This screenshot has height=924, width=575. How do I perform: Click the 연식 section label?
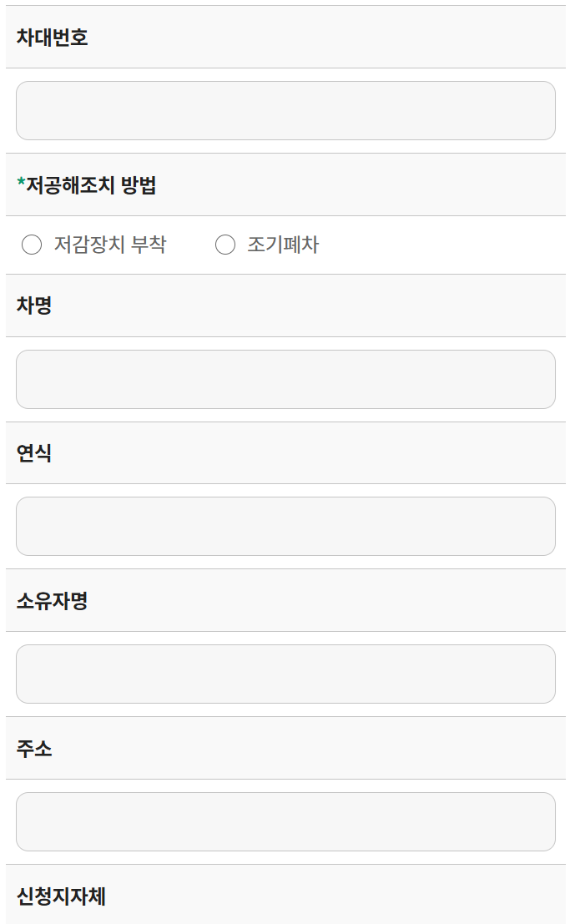(33, 452)
